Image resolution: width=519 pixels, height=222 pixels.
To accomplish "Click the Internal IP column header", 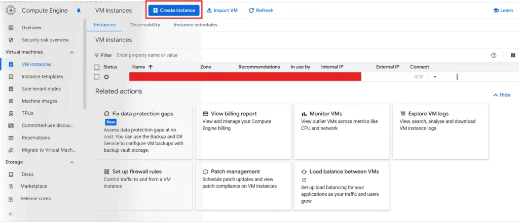I will point(332,67).
